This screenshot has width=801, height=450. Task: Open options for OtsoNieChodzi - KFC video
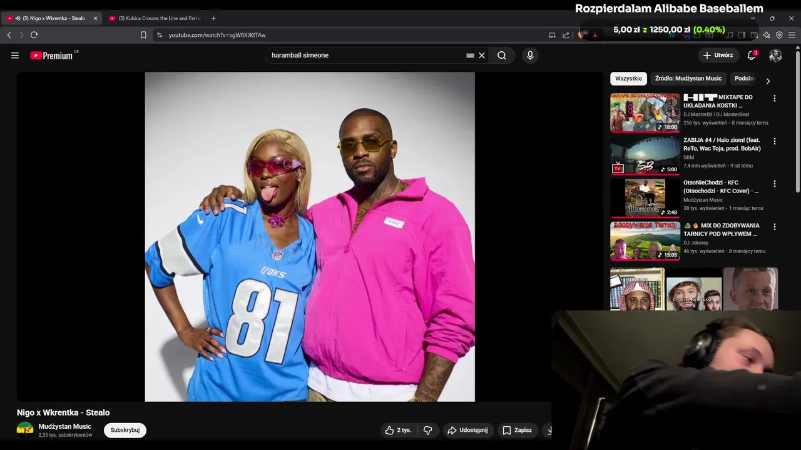[x=775, y=184]
